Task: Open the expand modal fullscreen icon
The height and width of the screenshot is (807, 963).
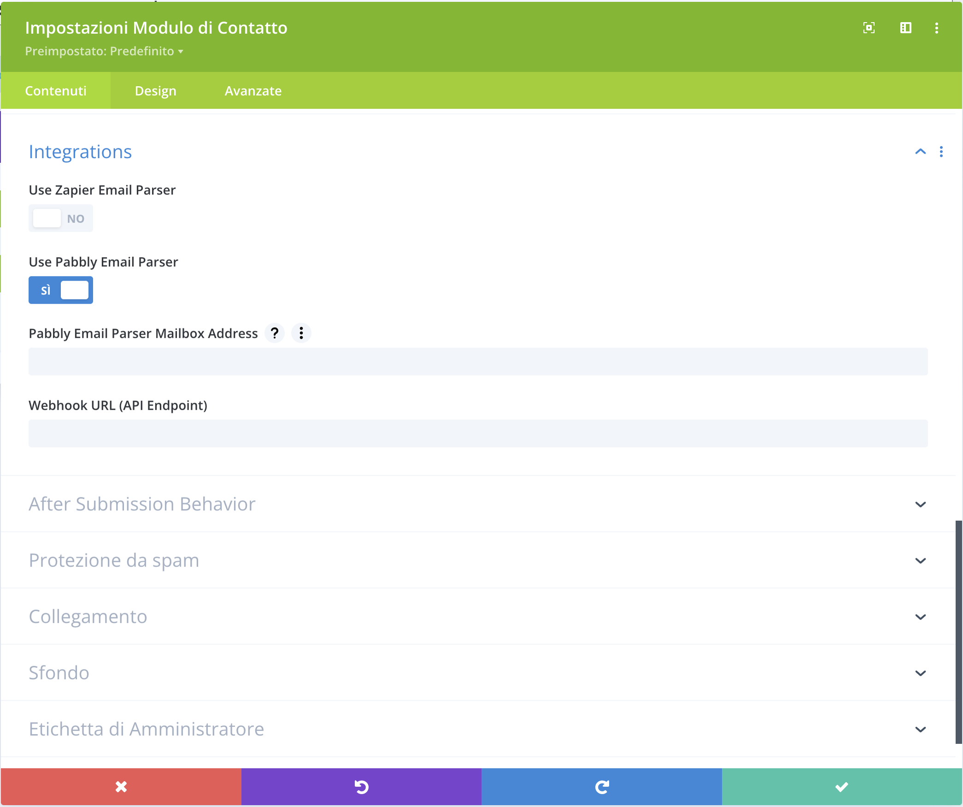Action: [x=869, y=28]
